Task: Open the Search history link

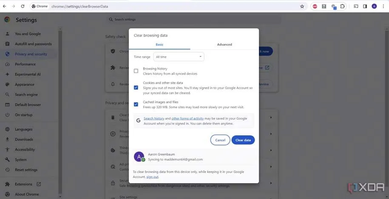Action: coord(154,118)
